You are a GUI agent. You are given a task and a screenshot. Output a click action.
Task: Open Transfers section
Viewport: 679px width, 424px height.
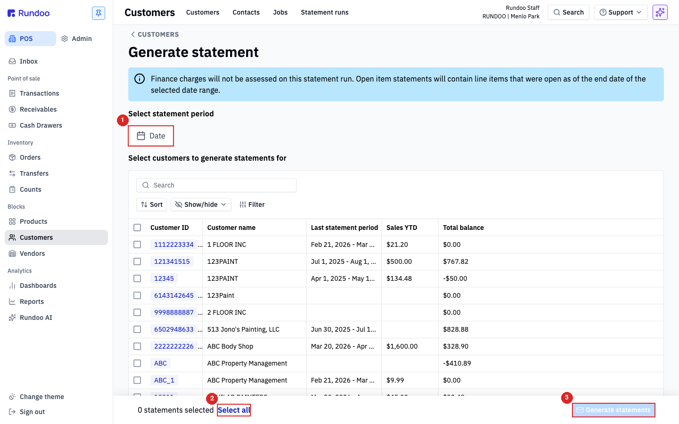56,173
